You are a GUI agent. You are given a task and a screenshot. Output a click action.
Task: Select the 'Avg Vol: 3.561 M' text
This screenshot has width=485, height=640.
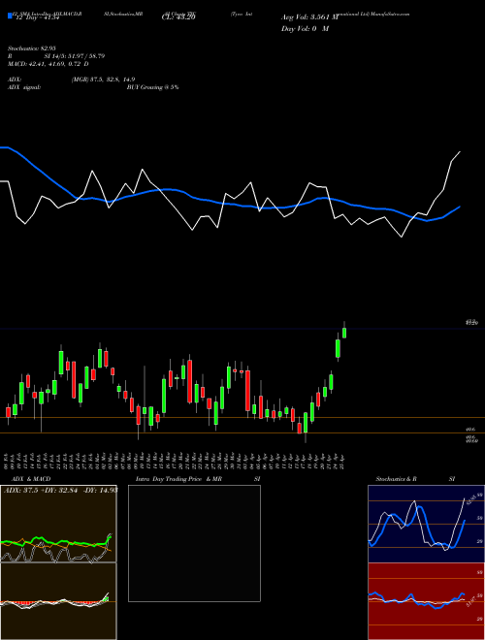(309, 17)
